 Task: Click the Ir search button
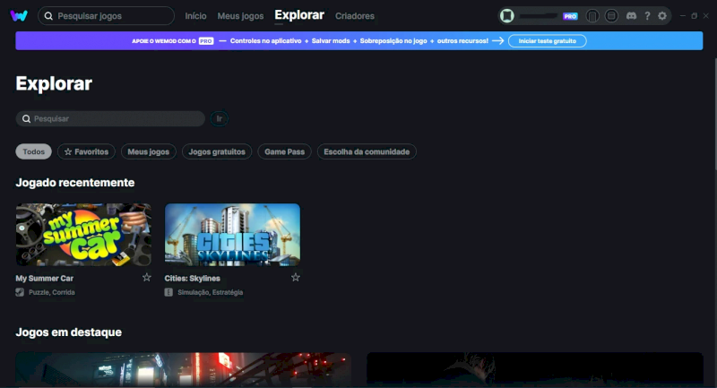coord(220,119)
